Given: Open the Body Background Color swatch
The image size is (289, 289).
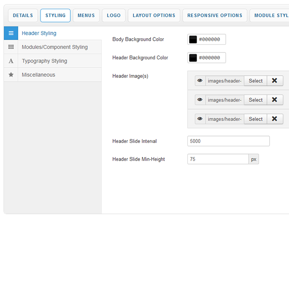Looking at the screenshot, I should (193, 40).
